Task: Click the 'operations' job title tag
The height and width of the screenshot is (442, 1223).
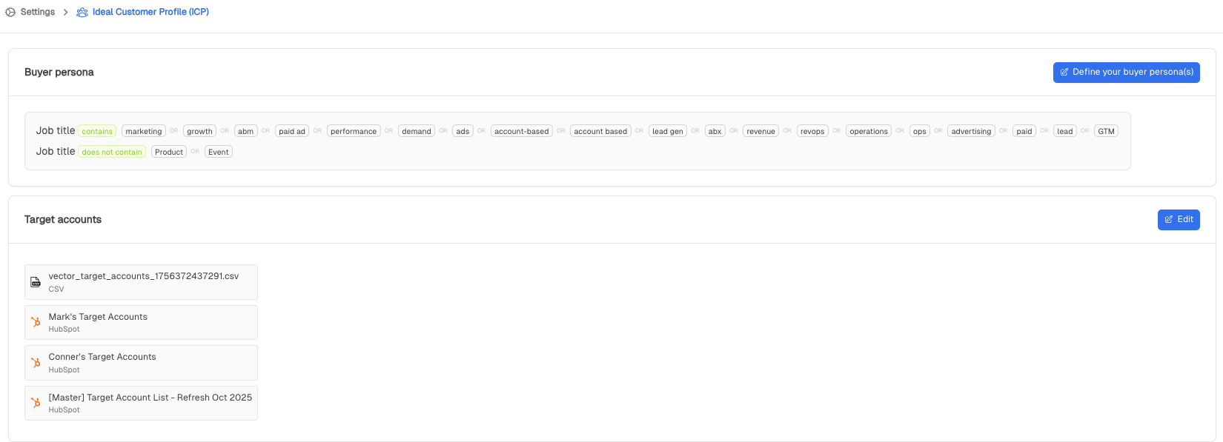Action: click(869, 131)
